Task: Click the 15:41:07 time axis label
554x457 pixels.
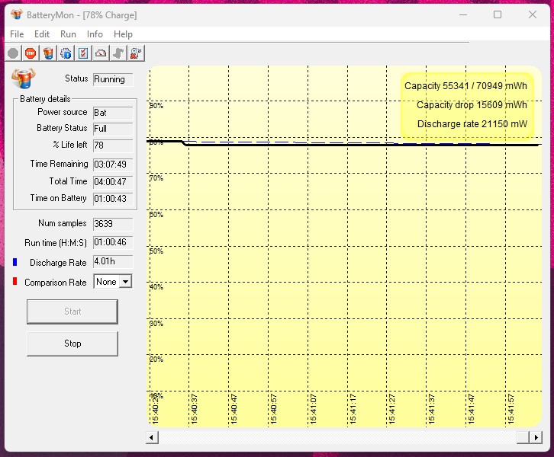Action: tap(313, 410)
